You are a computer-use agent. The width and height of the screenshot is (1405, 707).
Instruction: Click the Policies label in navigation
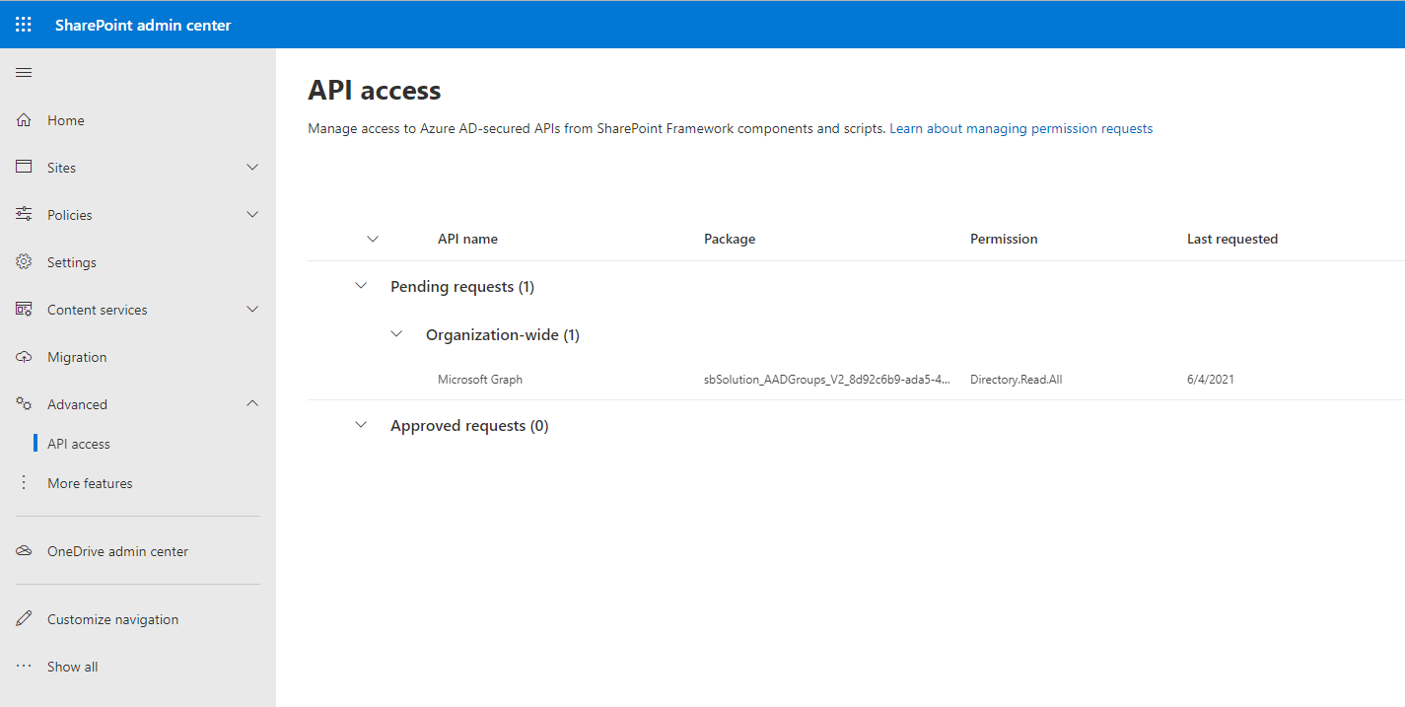[70, 215]
